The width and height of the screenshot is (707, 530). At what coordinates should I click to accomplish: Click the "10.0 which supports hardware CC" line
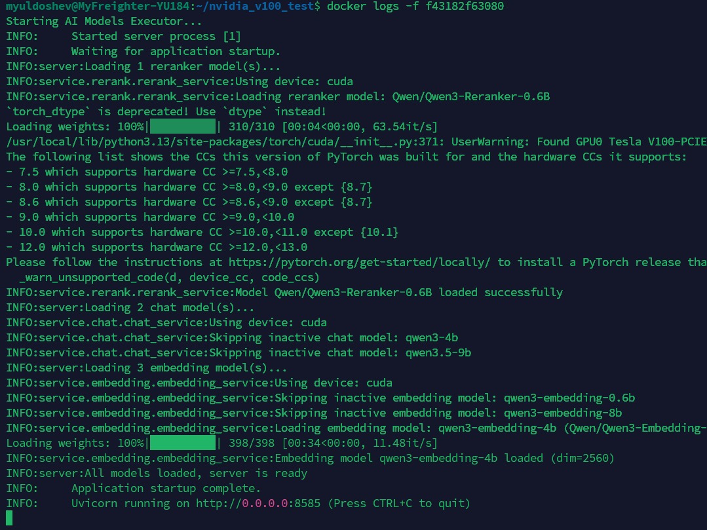click(202, 232)
